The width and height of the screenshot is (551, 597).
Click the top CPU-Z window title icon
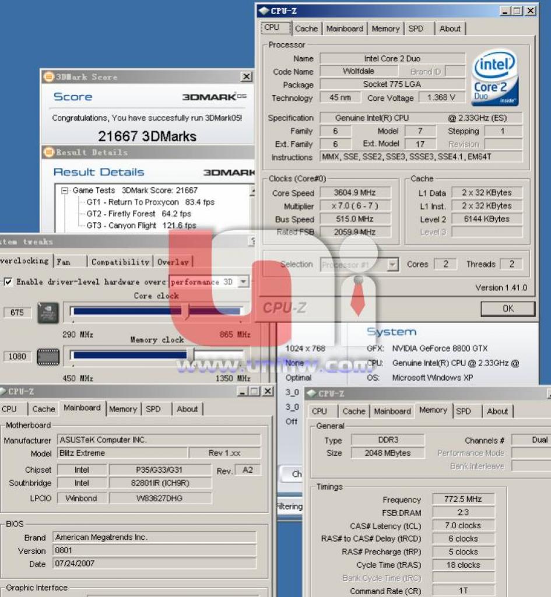(x=264, y=11)
